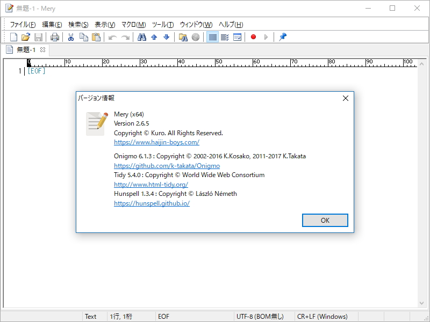Click the Find in files folder icon
Screen dimensions: 430x322
pos(183,37)
